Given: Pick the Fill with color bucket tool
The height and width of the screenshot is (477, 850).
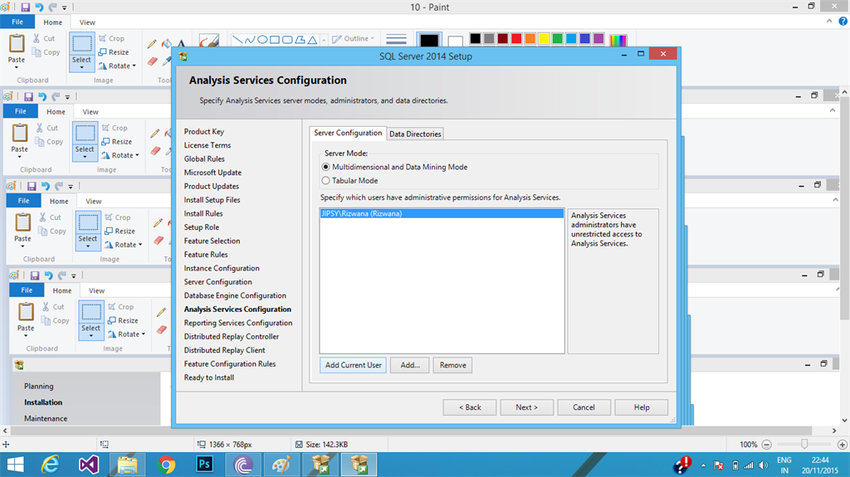Looking at the screenshot, I should (167, 43).
